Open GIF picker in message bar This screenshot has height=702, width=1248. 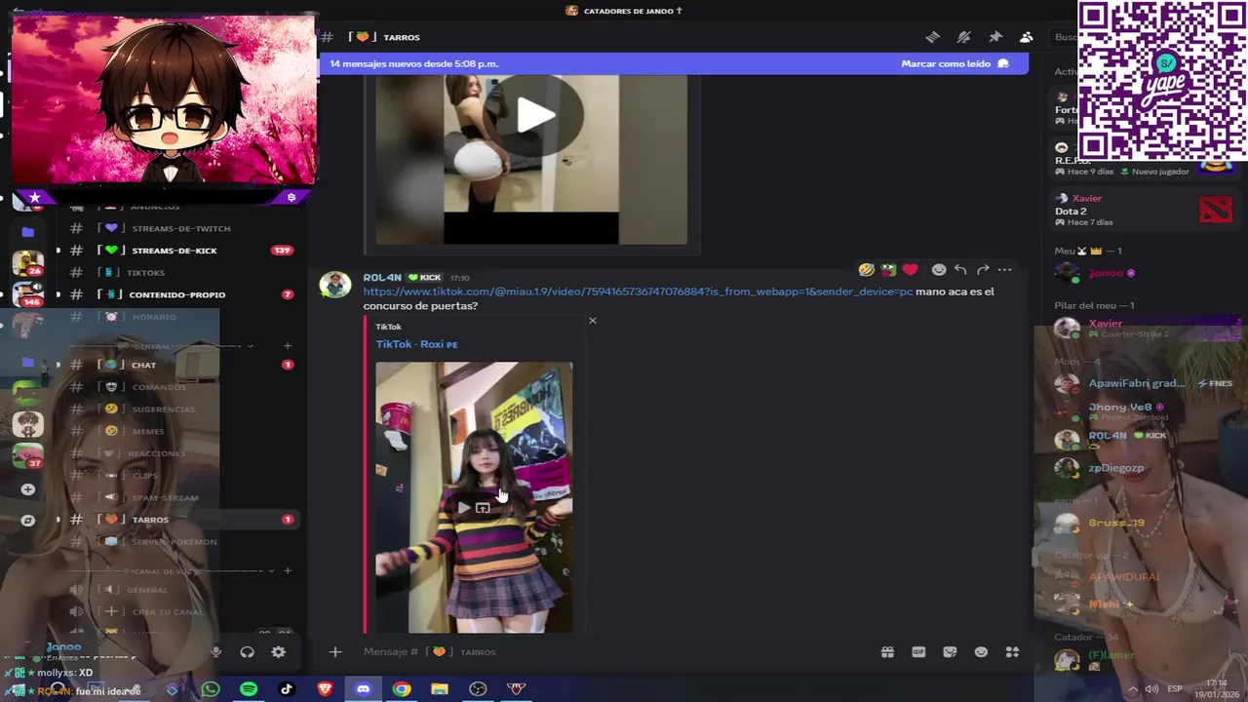pos(918,651)
